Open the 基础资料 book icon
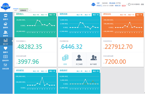The width and height of the screenshot is (145, 94). (x=5, y=57)
